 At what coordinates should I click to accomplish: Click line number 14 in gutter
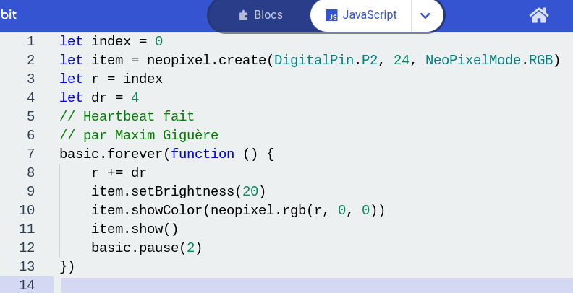[x=27, y=285]
